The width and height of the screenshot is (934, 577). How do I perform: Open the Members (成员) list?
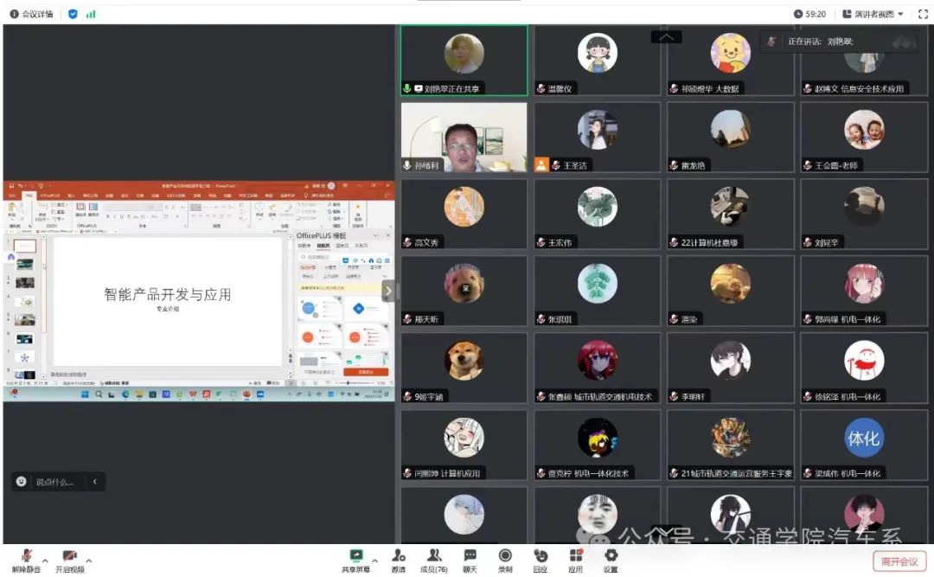(x=434, y=559)
